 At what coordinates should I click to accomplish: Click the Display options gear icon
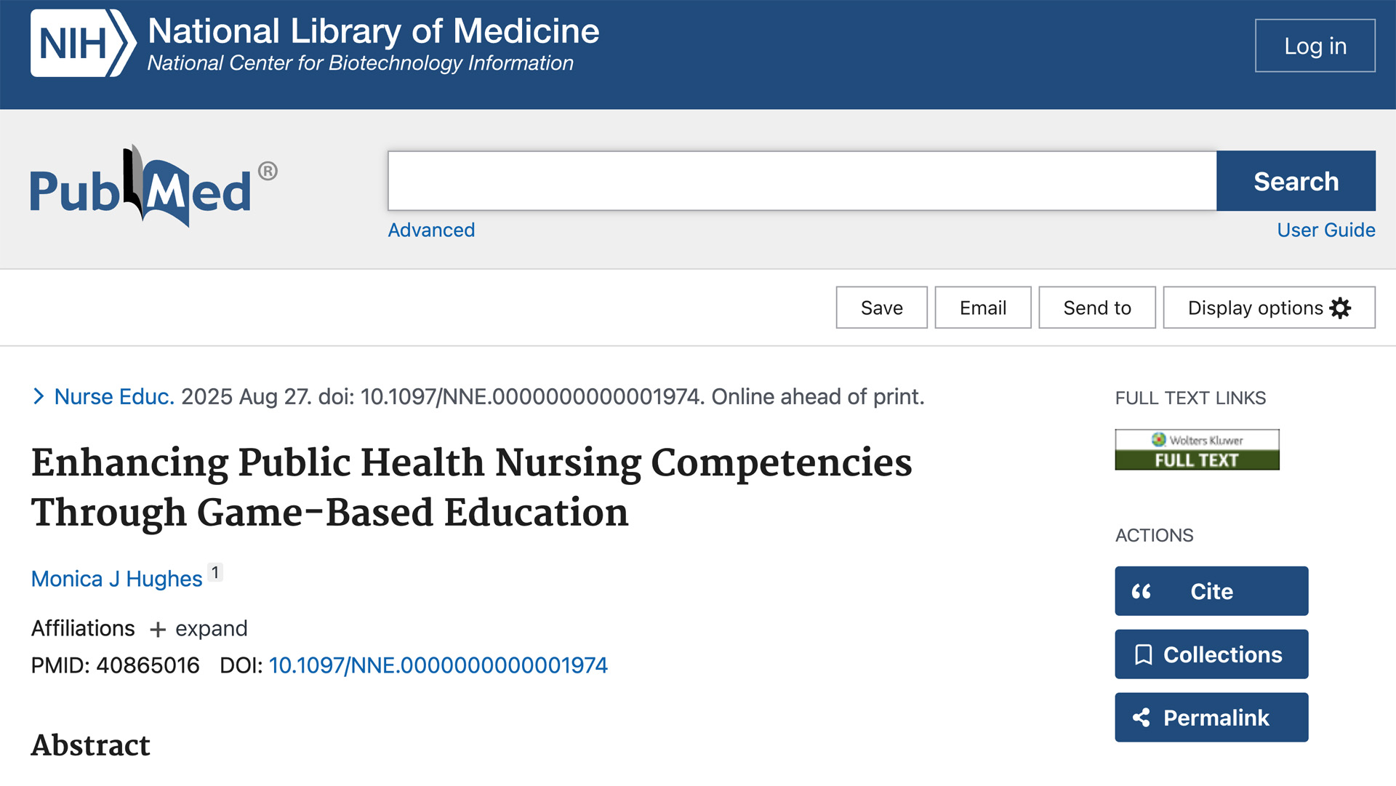click(1340, 308)
